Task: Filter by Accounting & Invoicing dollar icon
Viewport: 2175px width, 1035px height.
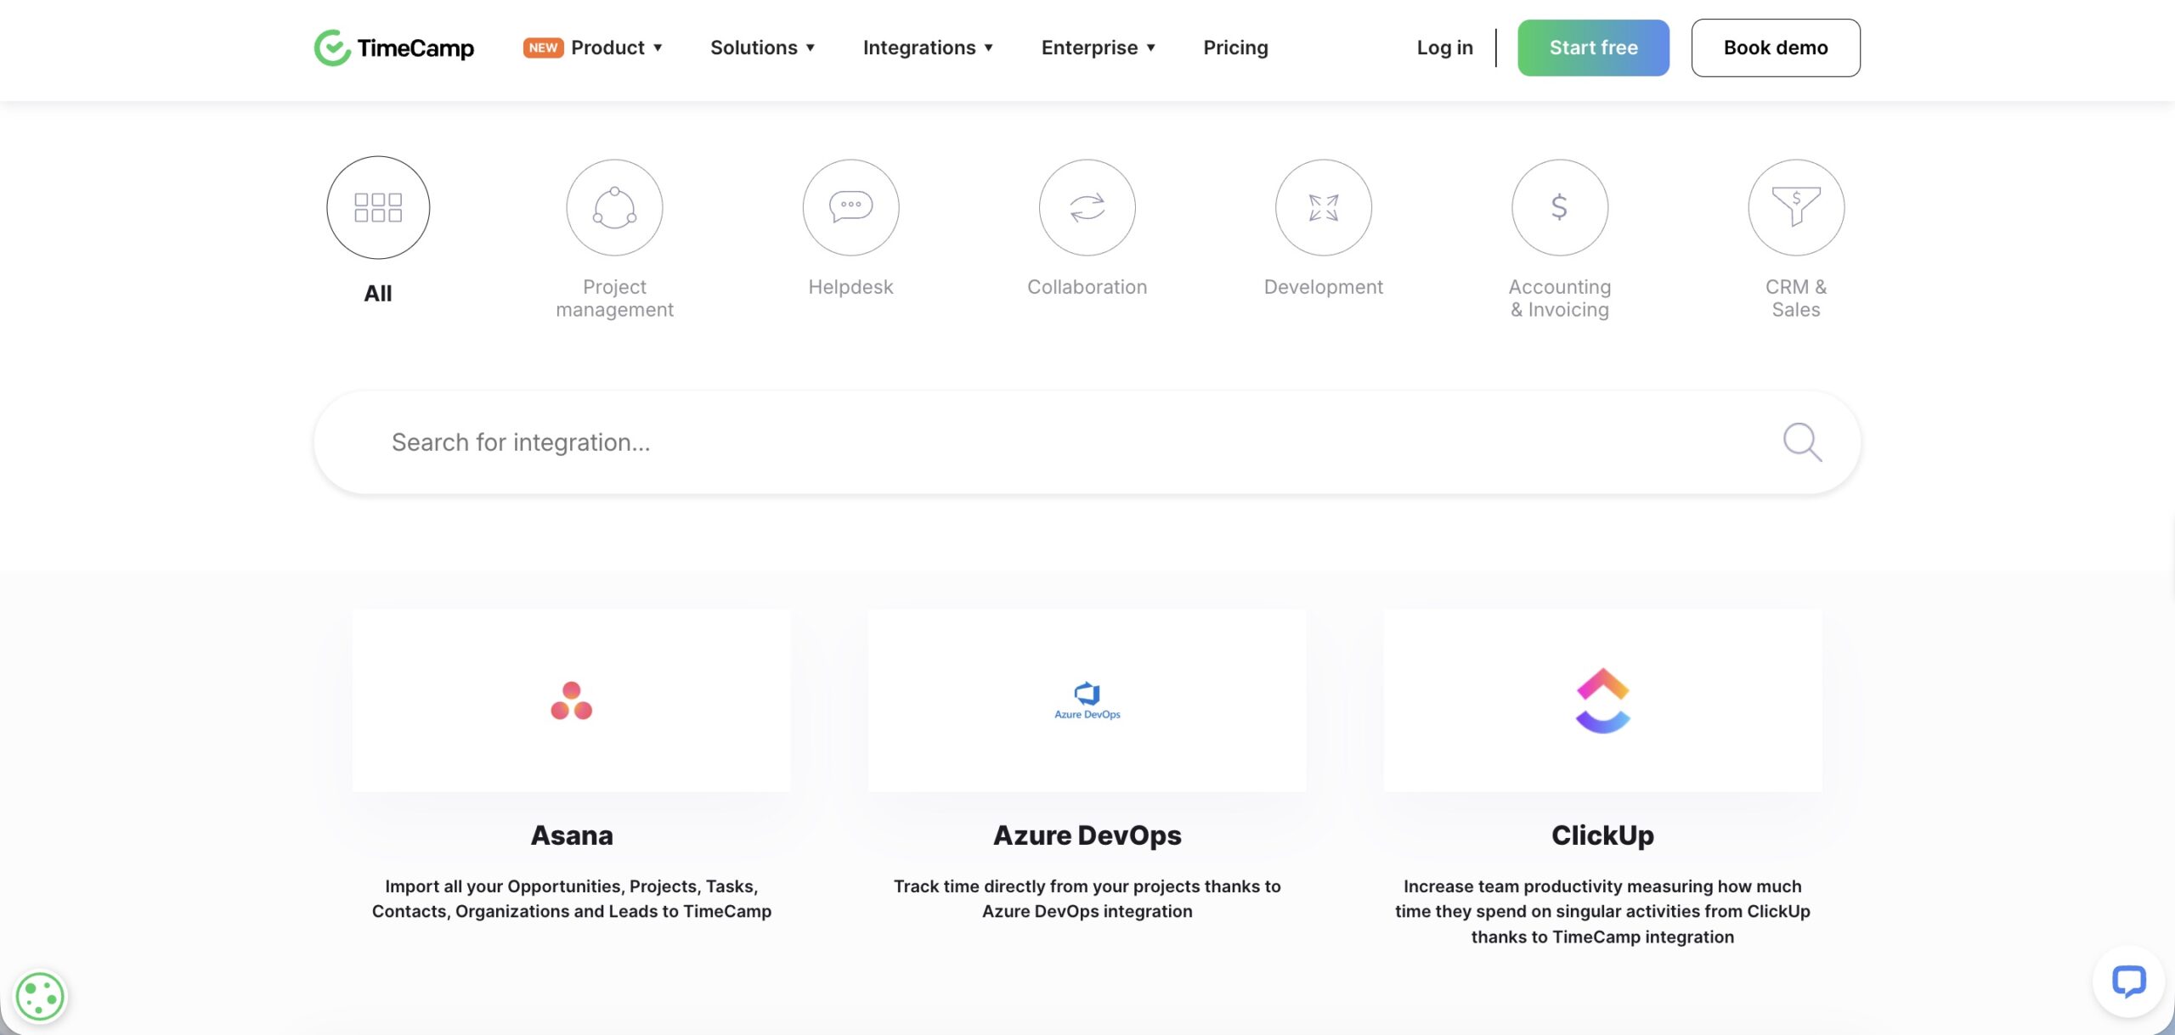Action: pos(1559,207)
